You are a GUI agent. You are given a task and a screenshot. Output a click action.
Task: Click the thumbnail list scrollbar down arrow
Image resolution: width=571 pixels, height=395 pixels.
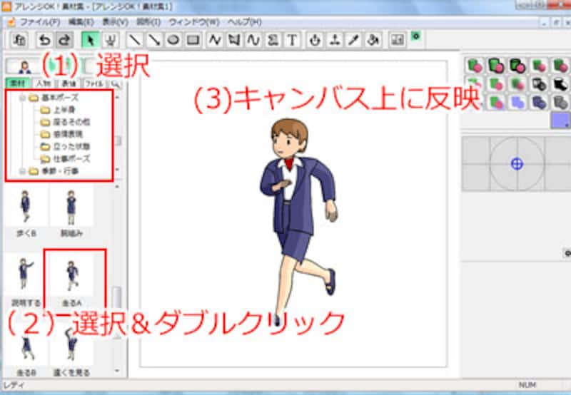(117, 371)
